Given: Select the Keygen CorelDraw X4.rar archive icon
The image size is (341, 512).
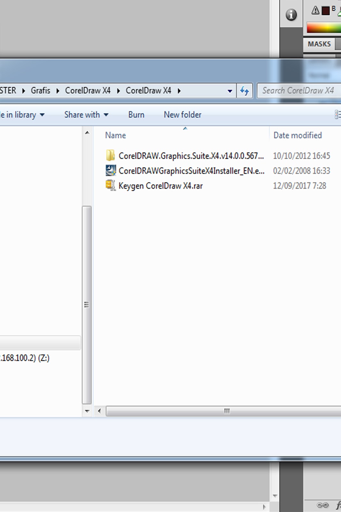Looking at the screenshot, I should (x=111, y=185).
